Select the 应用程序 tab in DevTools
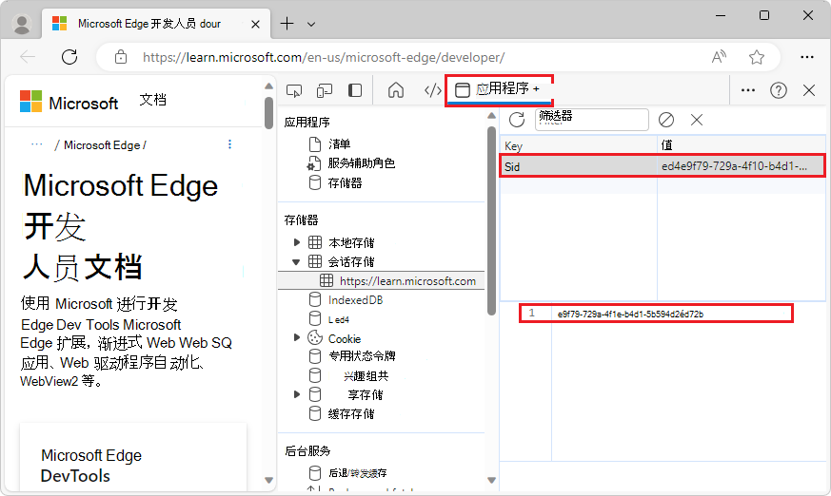The image size is (831, 496). point(499,89)
